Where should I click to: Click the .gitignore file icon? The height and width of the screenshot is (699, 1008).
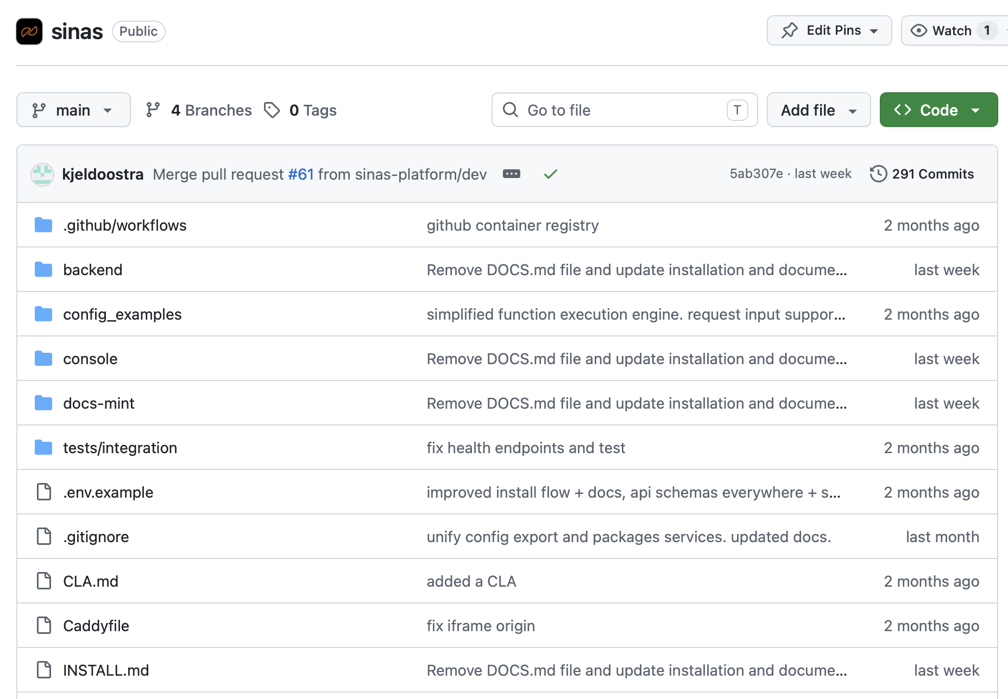(x=43, y=536)
